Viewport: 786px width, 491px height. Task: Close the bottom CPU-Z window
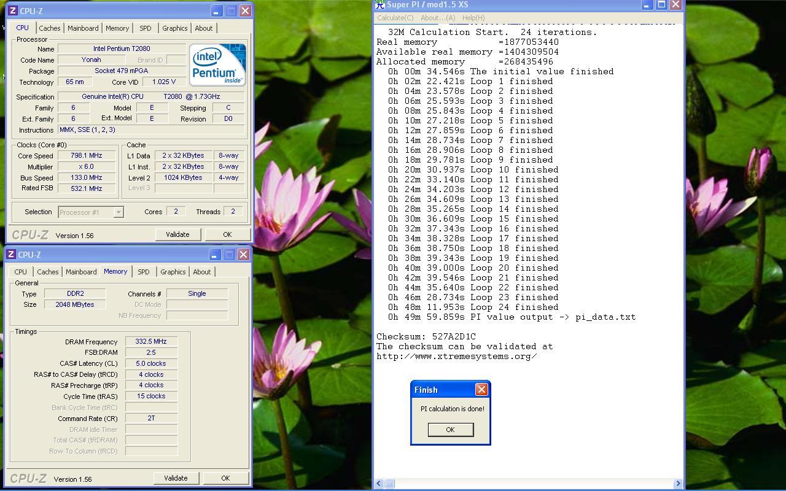point(243,255)
